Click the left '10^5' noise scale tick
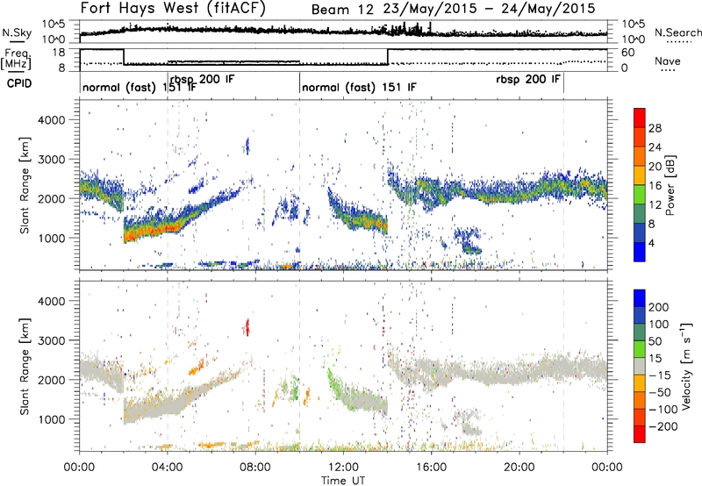Screen dimensions: 702x486 (54, 25)
